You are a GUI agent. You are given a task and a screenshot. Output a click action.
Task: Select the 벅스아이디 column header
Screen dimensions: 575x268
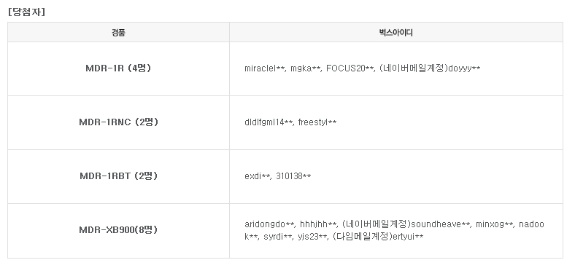(396, 32)
